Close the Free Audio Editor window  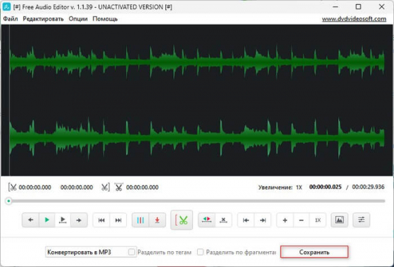[x=382, y=7]
